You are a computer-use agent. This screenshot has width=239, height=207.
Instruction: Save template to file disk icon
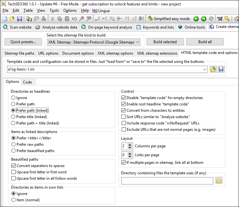221,69
